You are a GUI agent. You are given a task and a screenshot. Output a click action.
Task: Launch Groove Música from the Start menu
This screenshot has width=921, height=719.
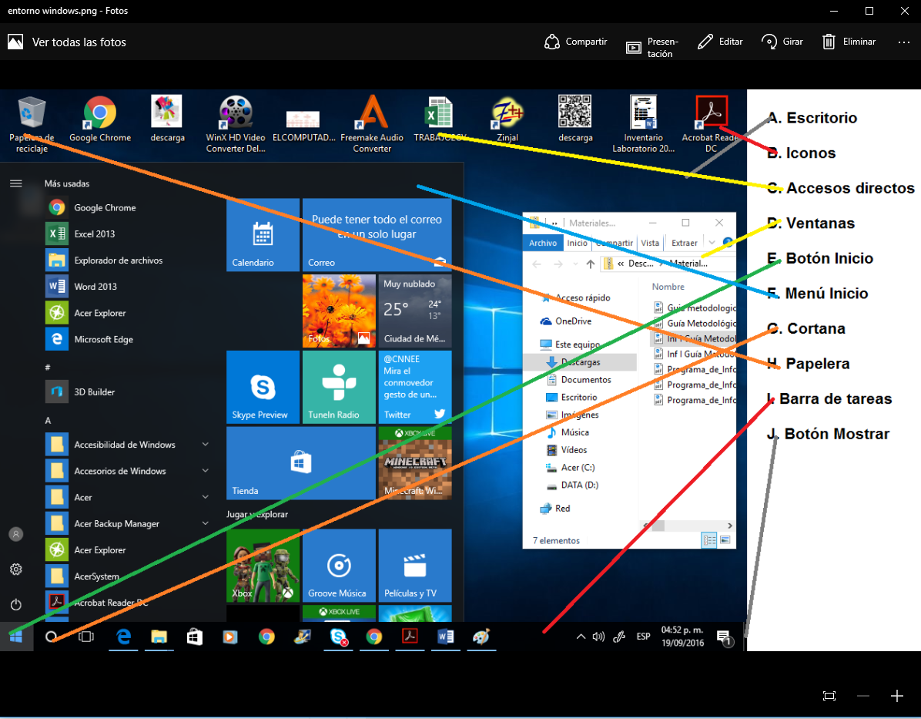[339, 565]
